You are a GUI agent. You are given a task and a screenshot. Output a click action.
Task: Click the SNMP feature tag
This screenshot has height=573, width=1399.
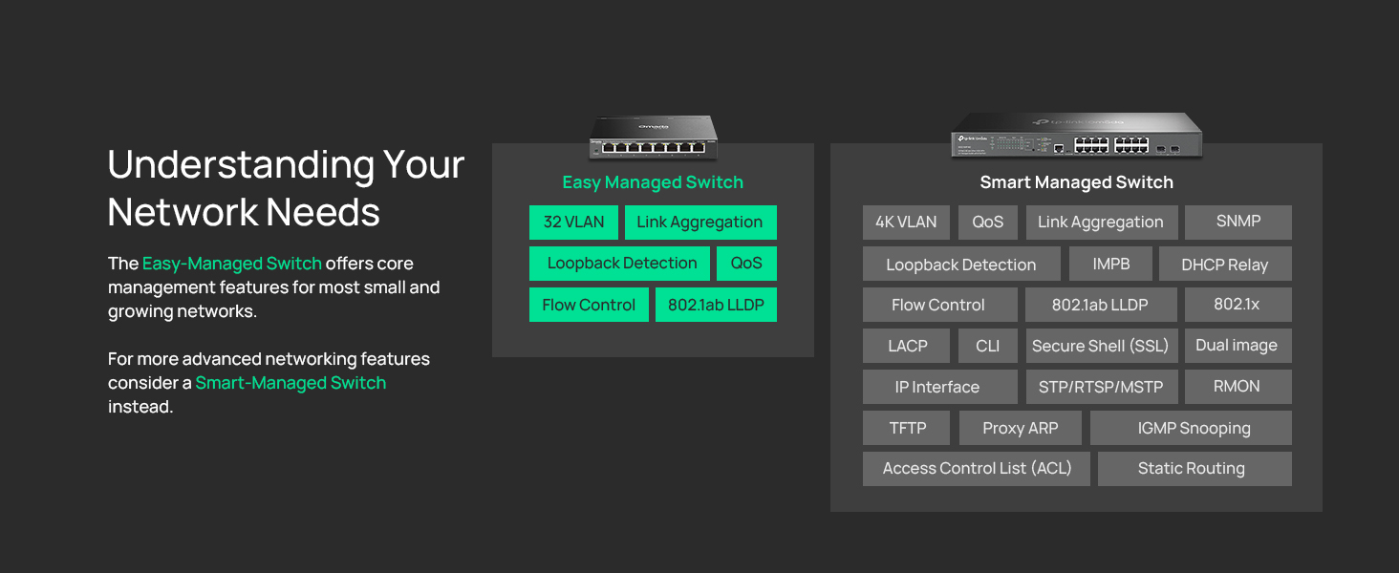tap(1238, 223)
